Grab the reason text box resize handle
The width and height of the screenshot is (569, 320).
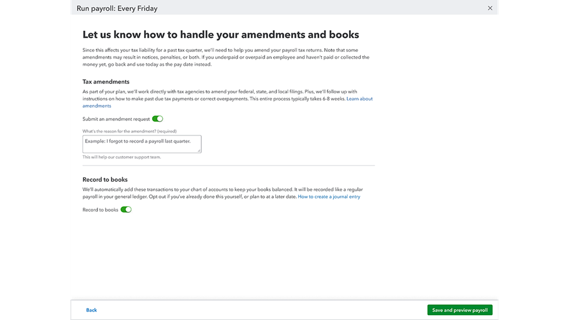tap(199, 150)
